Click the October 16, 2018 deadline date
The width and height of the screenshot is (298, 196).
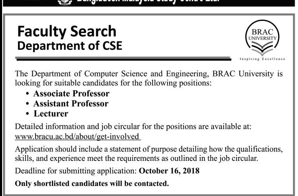click(x=169, y=171)
